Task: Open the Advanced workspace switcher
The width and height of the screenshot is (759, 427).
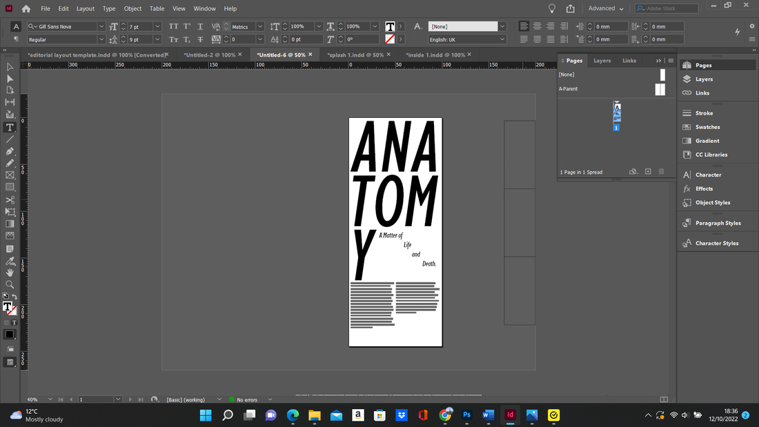Action: point(606,8)
